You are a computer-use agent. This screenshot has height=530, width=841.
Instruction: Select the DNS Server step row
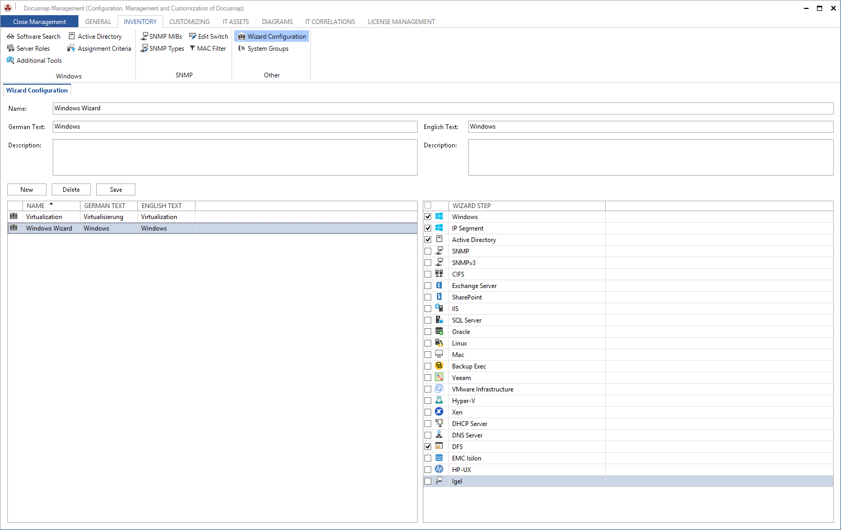(x=628, y=435)
